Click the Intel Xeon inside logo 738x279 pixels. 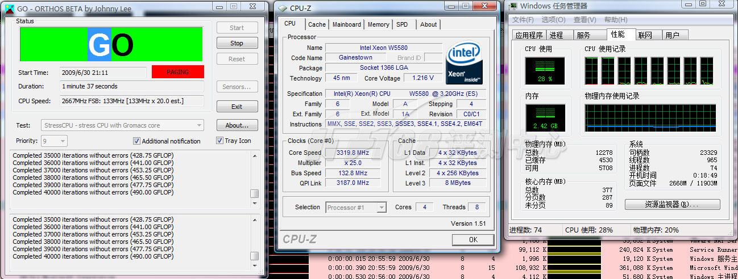(465, 63)
